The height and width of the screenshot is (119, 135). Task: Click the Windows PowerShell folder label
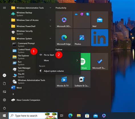click(26, 26)
